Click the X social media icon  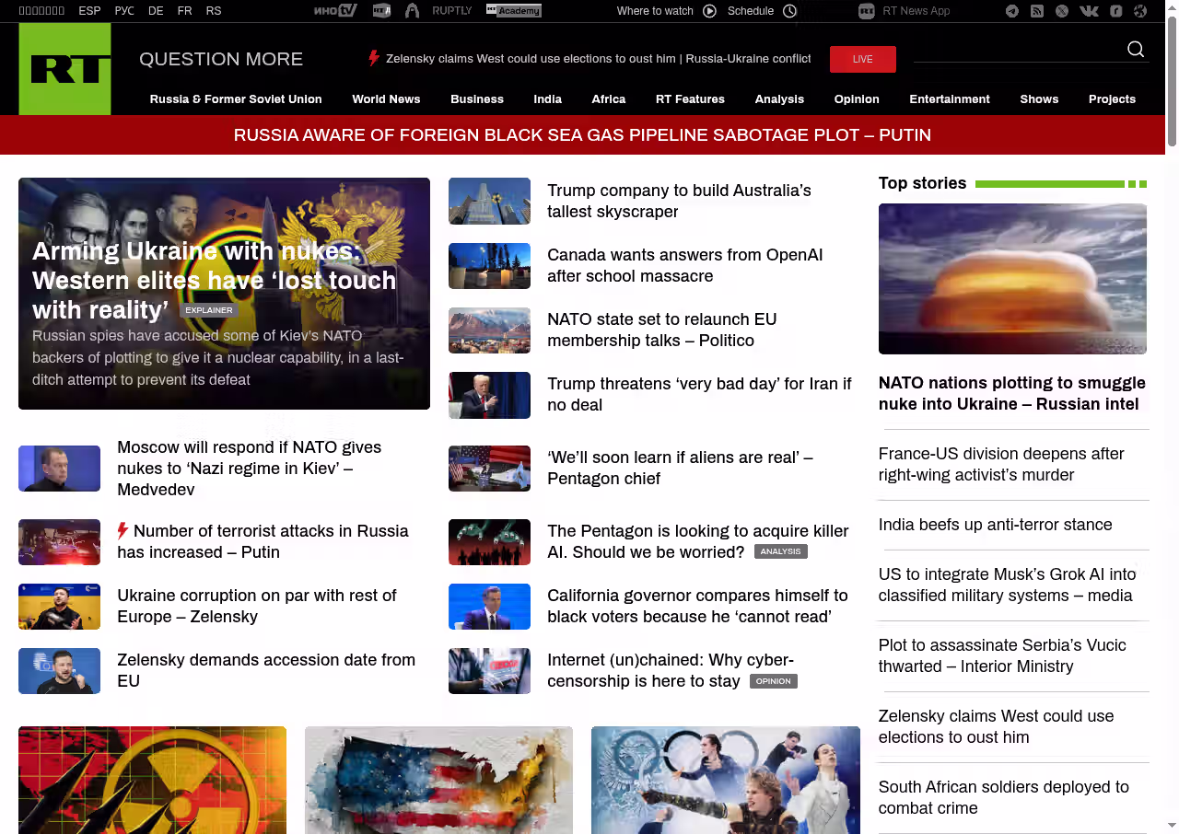[1062, 11]
